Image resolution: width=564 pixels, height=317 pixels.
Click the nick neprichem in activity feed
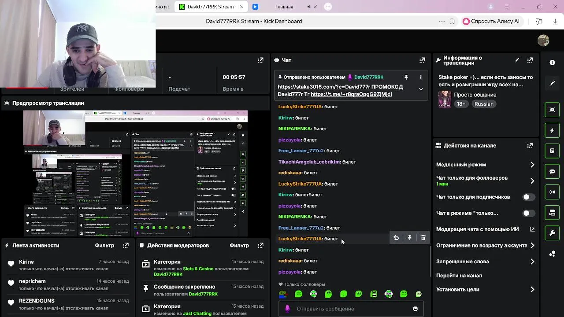click(x=32, y=281)
